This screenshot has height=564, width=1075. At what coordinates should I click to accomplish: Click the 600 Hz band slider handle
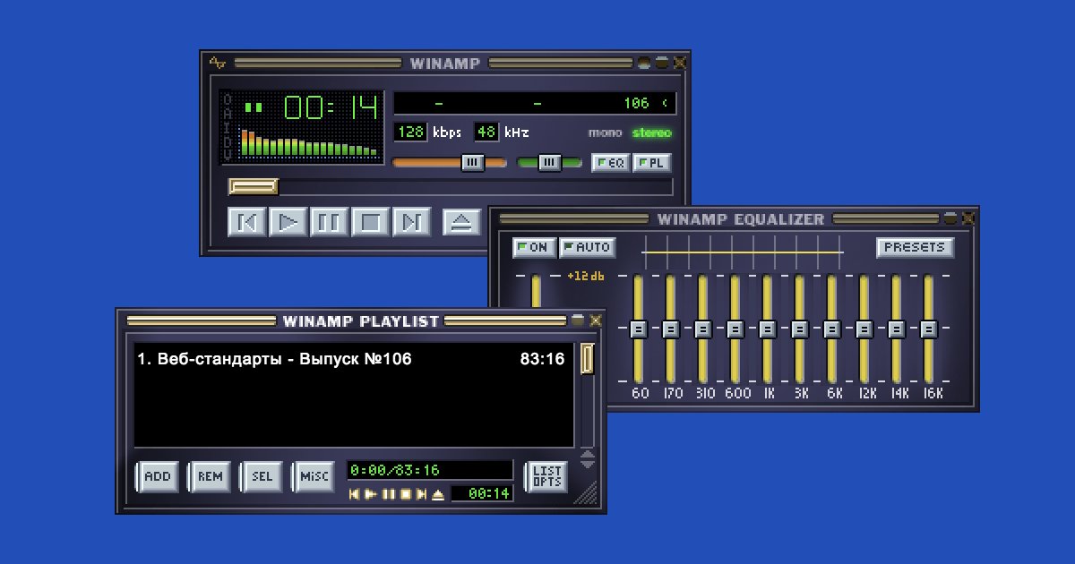coord(735,329)
